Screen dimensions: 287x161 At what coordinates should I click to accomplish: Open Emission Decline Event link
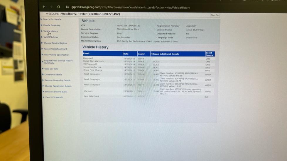point(56,92)
